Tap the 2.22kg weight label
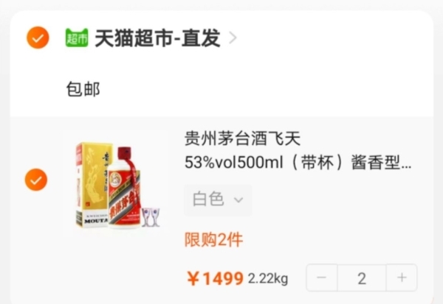 pyautogui.click(x=268, y=279)
